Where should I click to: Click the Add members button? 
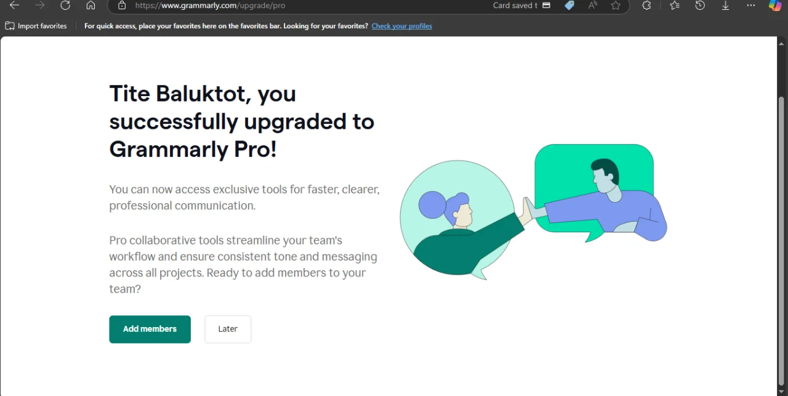pyautogui.click(x=150, y=329)
